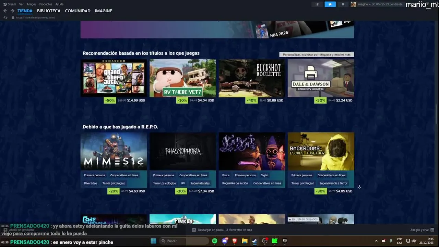Click the Discord tray icon
This screenshot has height=247, width=439.
pos(383,241)
